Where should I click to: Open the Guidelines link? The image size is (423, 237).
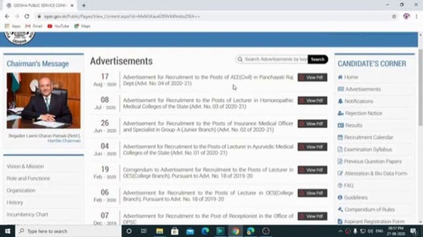(352, 197)
